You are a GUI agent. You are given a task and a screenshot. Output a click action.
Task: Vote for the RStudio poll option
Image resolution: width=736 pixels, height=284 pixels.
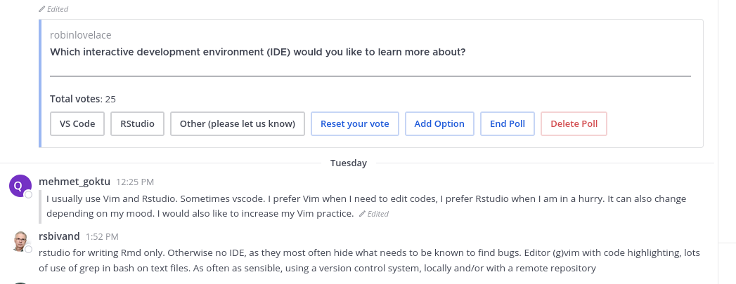(137, 123)
